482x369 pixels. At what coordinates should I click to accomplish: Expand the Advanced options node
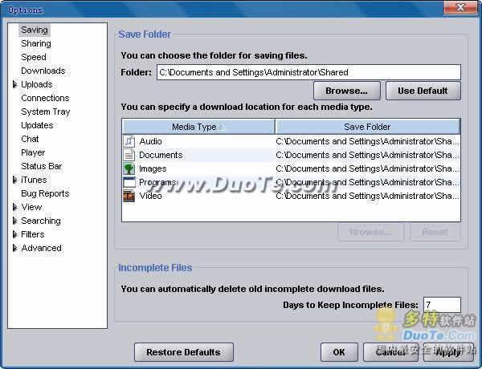click(x=14, y=248)
